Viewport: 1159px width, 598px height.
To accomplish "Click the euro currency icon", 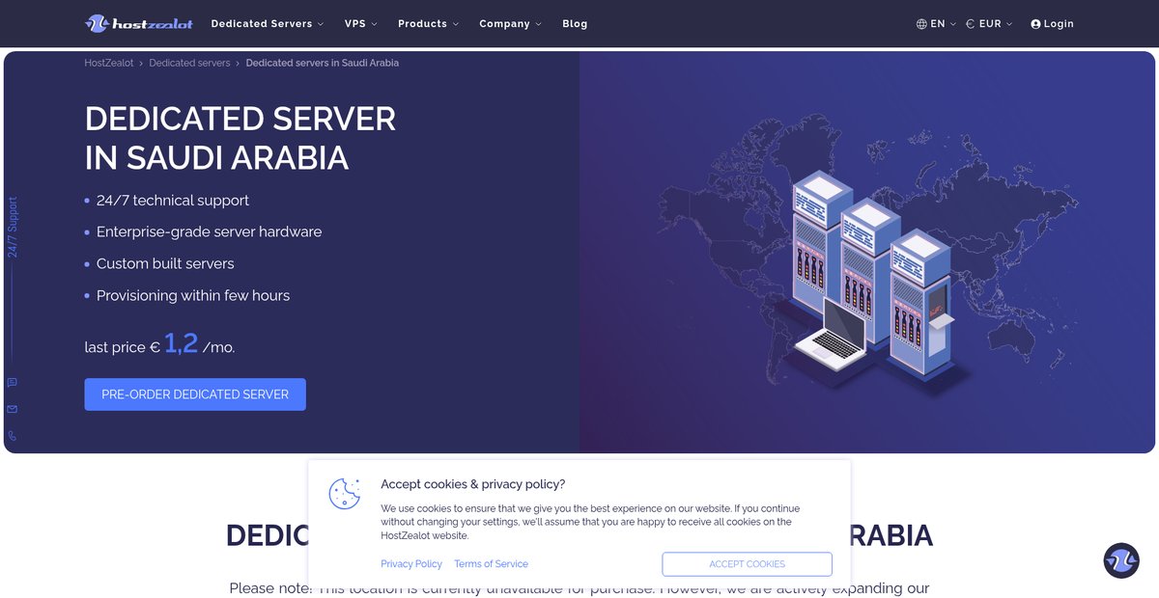I will coord(970,24).
